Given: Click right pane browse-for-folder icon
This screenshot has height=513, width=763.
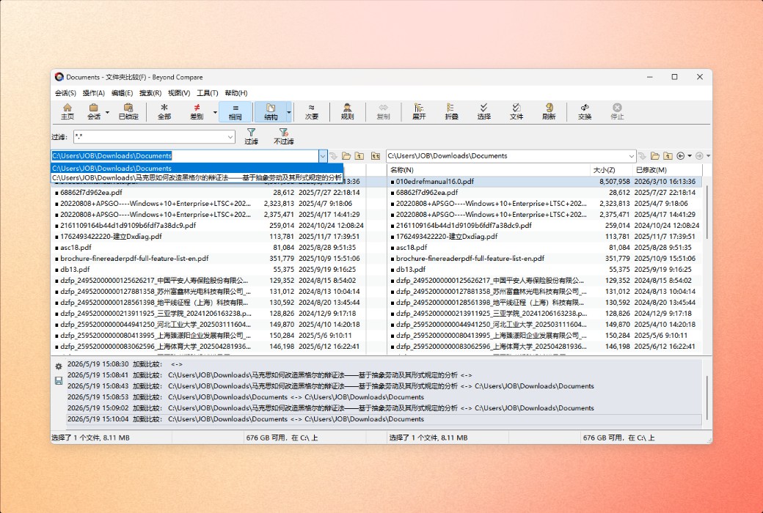Looking at the screenshot, I should click(655, 156).
